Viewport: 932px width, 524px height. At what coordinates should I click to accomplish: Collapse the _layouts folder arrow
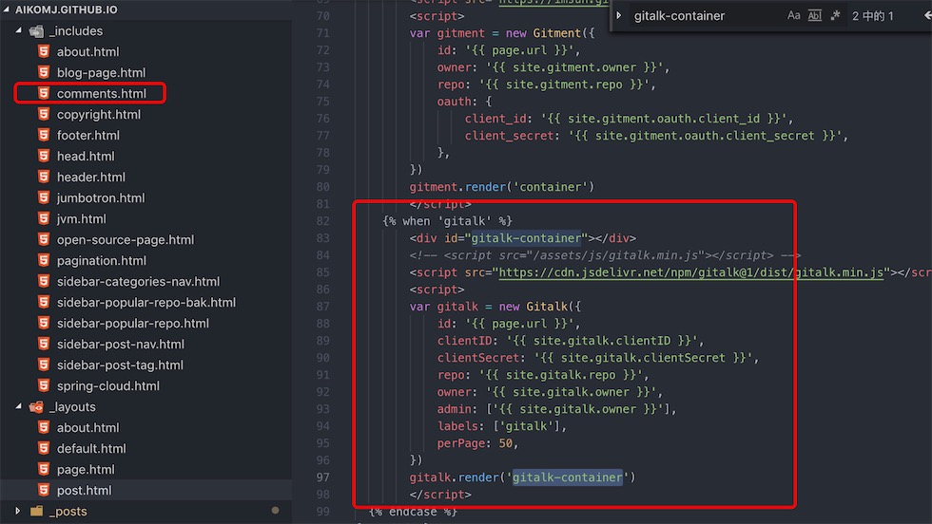[x=18, y=406]
